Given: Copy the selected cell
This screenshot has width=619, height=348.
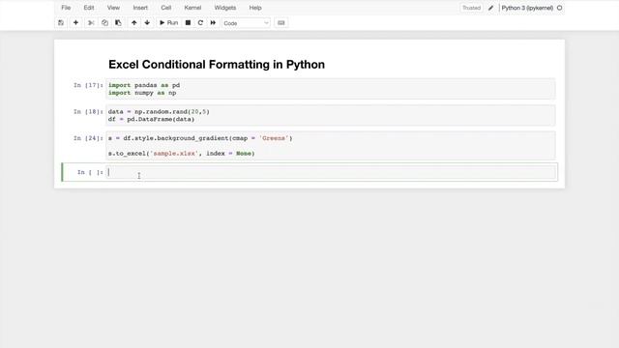Looking at the screenshot, I should [104, 23].
